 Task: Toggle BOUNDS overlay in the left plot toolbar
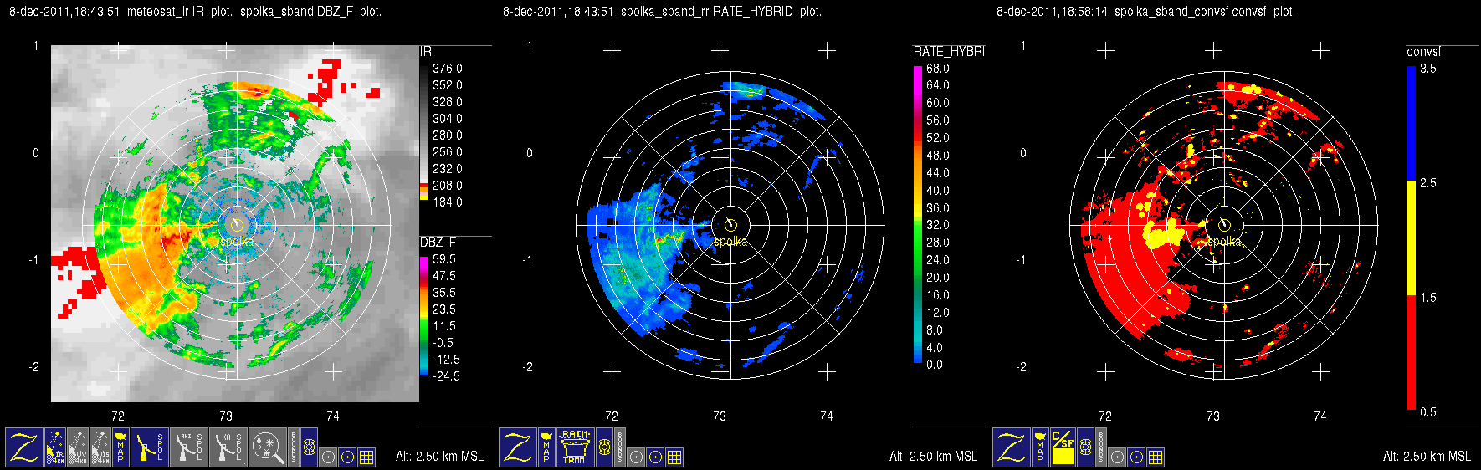[294, 447]
